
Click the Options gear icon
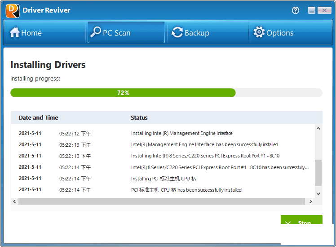pos(259,32)
